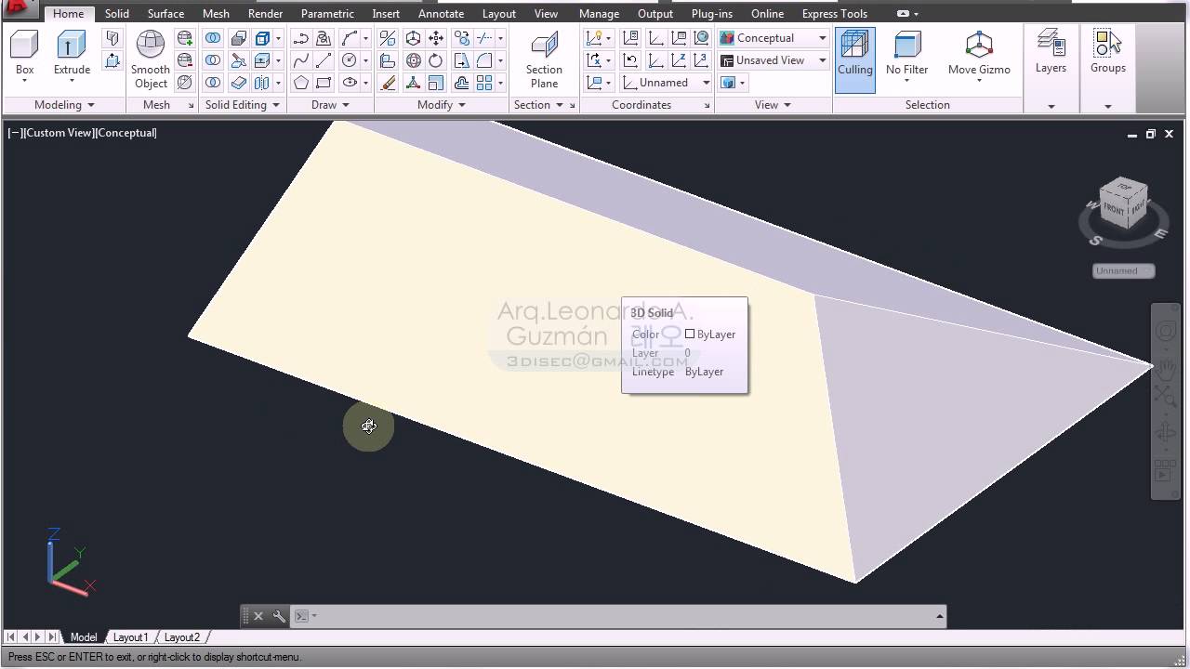Select the Solid Union icon
This screenshot has width=1190, height=669.
click(213, 38)
